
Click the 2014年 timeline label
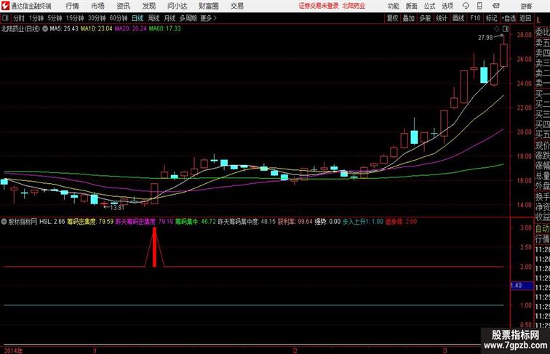(x=13, y=350)
